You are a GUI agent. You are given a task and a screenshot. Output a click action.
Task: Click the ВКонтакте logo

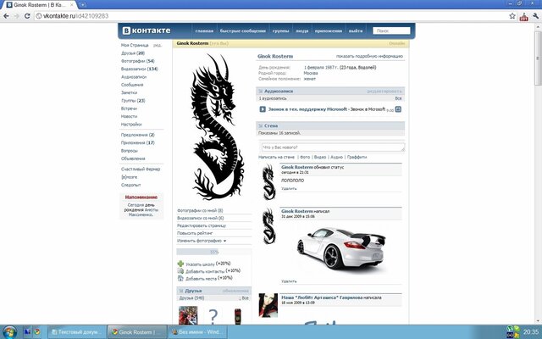pyautogui.click(x=147, y=31)
